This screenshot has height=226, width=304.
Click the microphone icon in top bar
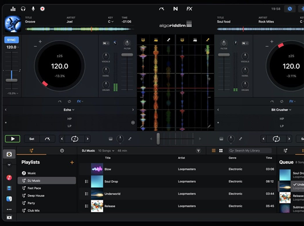[x=33, y=9]
